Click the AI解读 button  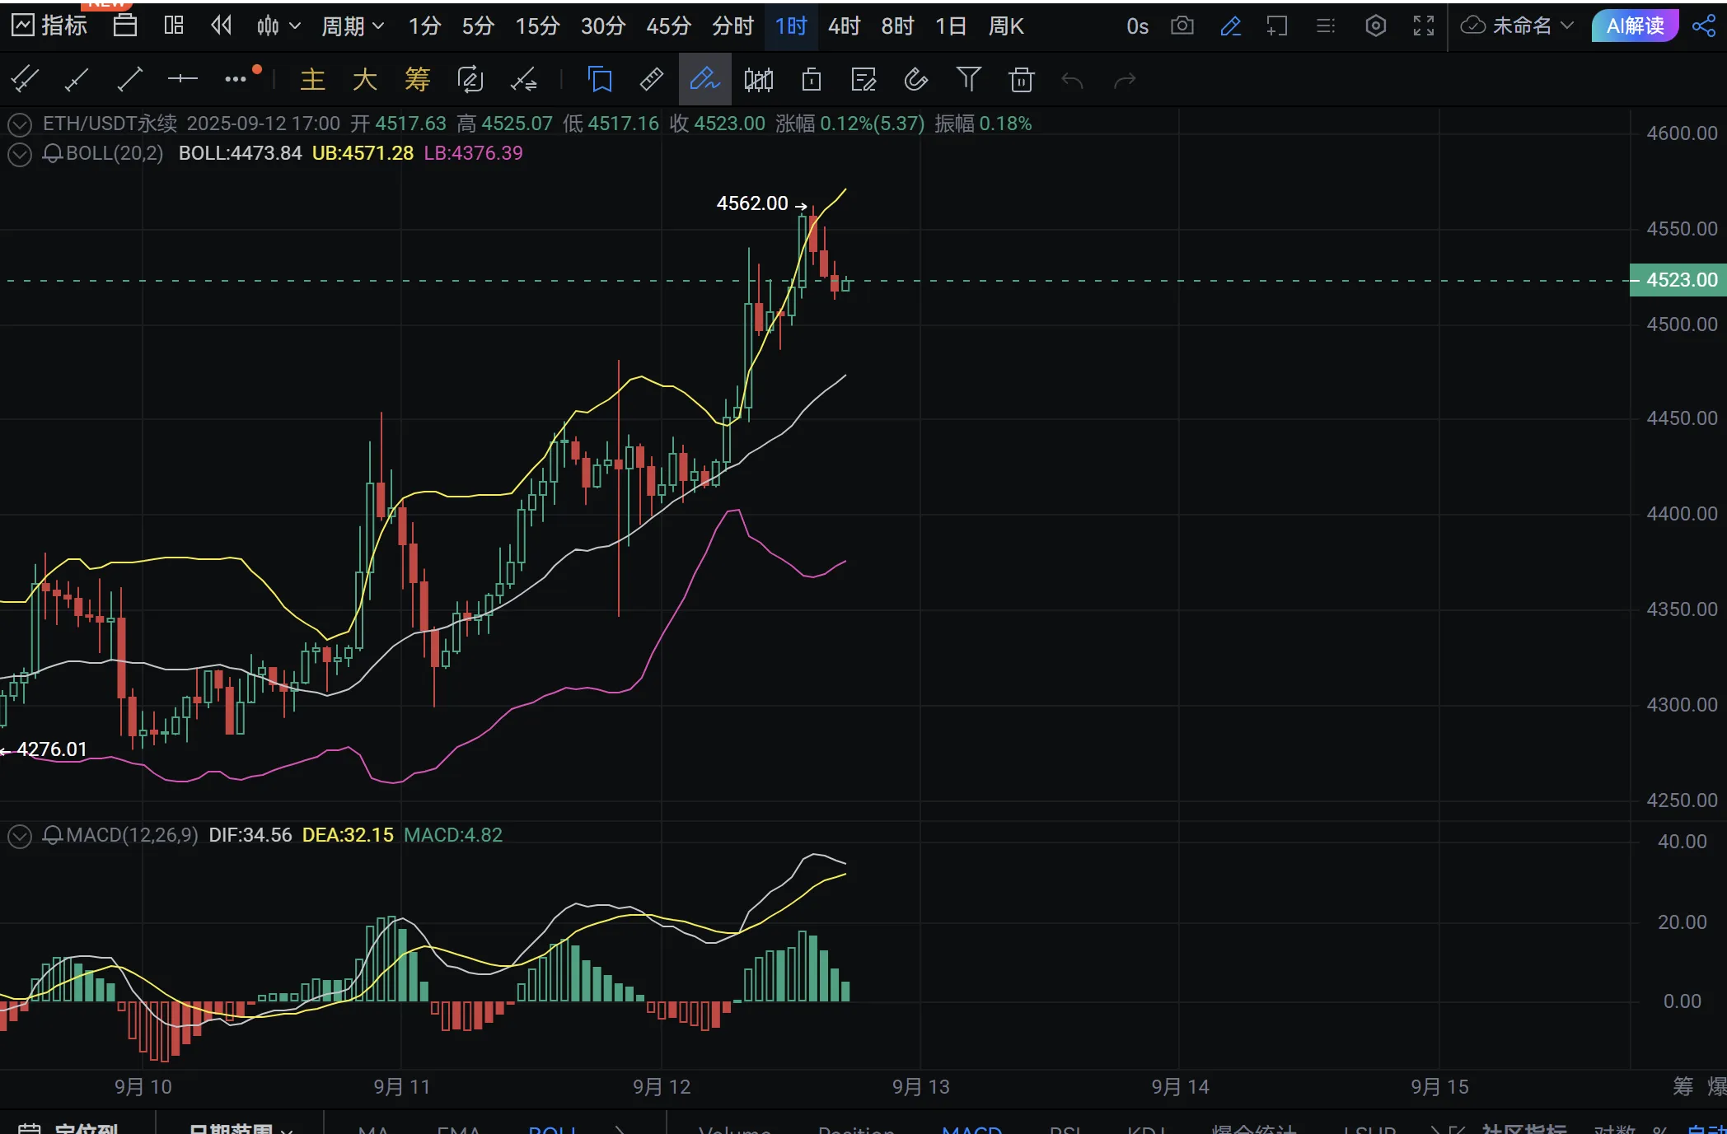1635,26
